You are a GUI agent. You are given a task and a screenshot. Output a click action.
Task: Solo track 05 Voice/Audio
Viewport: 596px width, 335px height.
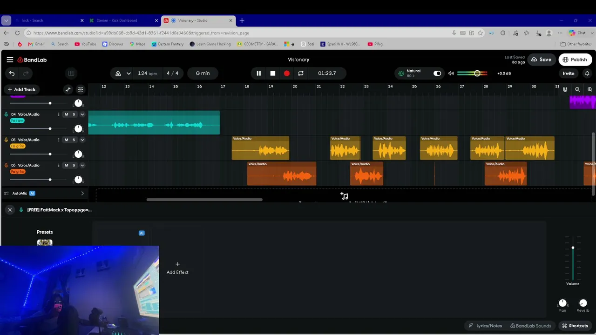click(x=74, y=140)
